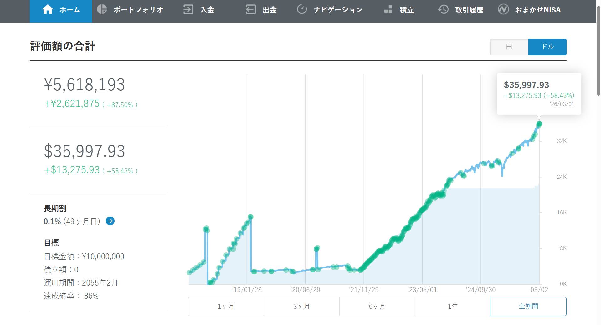Click the home house icon
The image size is (601, 325).
[48, 10]
